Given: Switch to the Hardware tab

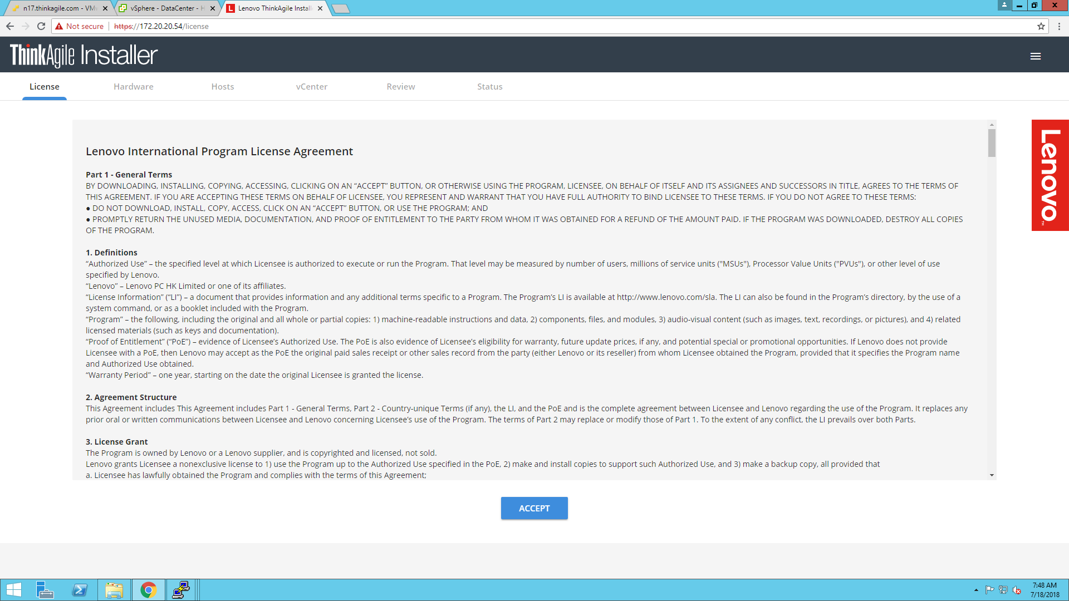Looking at the screenshot, I should pos(133,87).
